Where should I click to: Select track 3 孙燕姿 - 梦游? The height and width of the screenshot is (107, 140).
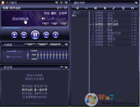pos(114,18)
